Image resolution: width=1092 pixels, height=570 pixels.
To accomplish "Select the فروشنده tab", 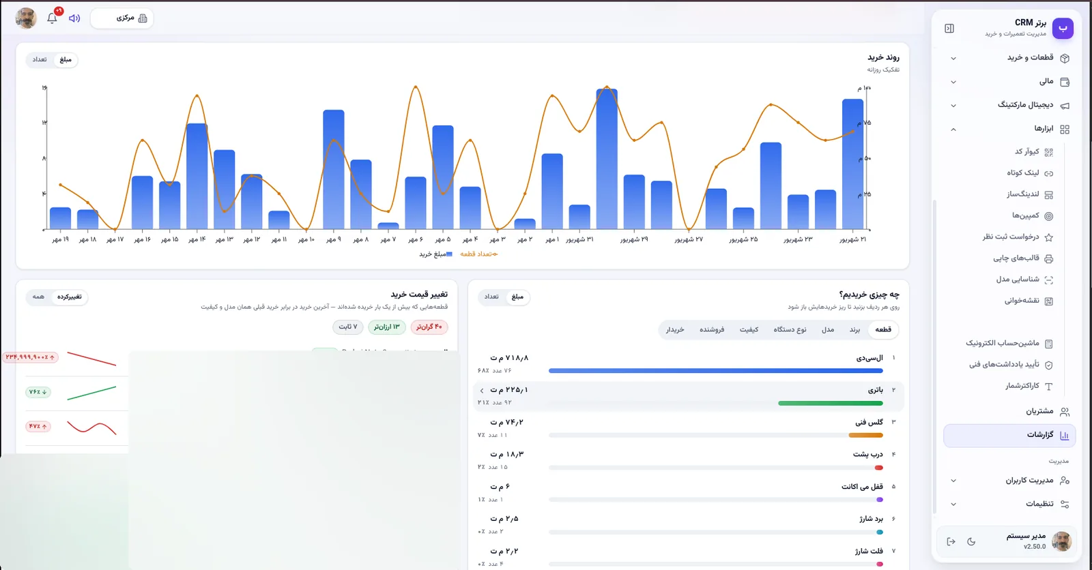I will tap(712, 330).
